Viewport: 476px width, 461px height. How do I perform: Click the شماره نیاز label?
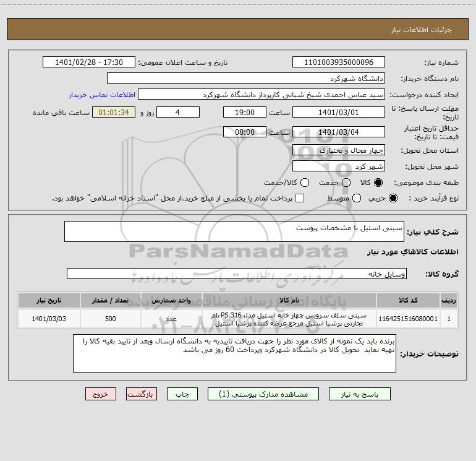pyautogui.click(x=441, y=62)
